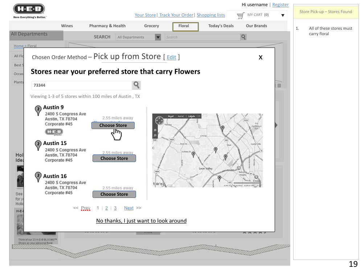Select the Floral navigation tab
Screen dimensions: 361x269
click(x=185, y=26)
